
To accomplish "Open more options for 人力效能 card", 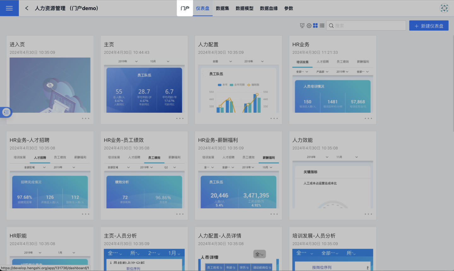I will (x=368, y=214).
